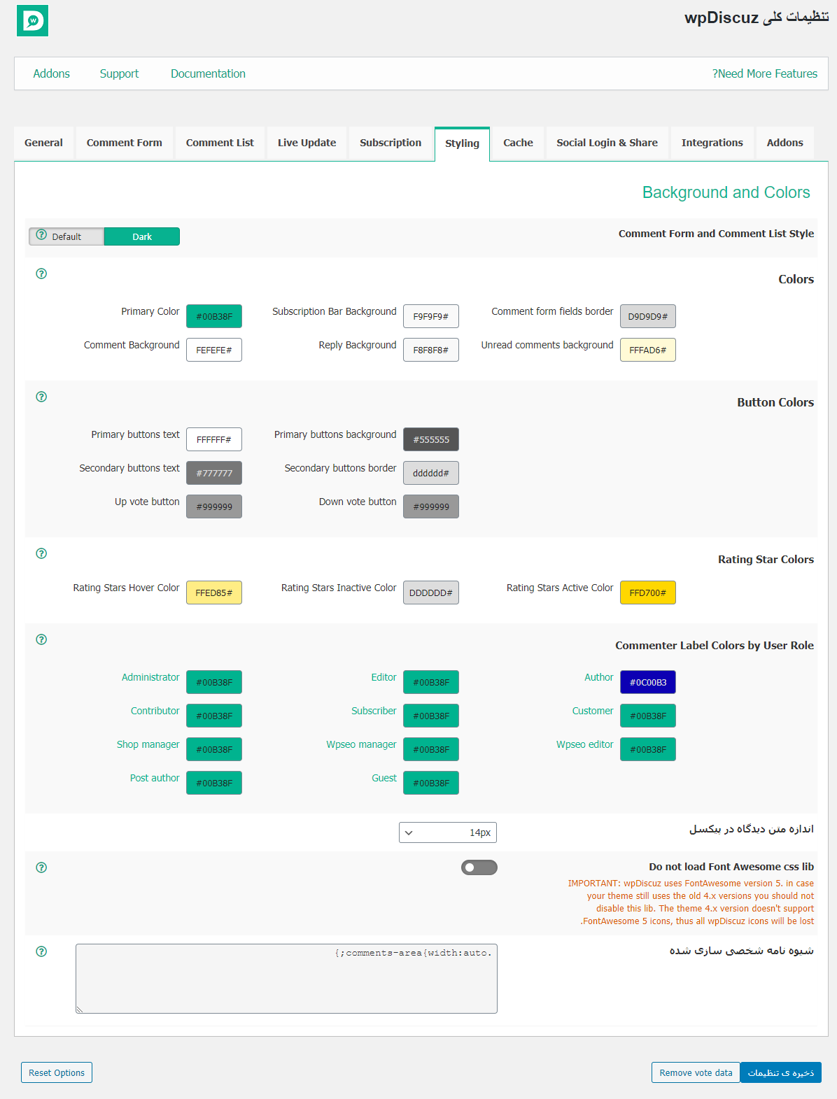The image size is (837, 1099).
Task: Switch to the Comment Form tab
Action: coord(125,143)
